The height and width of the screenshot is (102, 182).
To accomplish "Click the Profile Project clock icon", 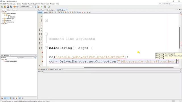I will coord(49,7).
